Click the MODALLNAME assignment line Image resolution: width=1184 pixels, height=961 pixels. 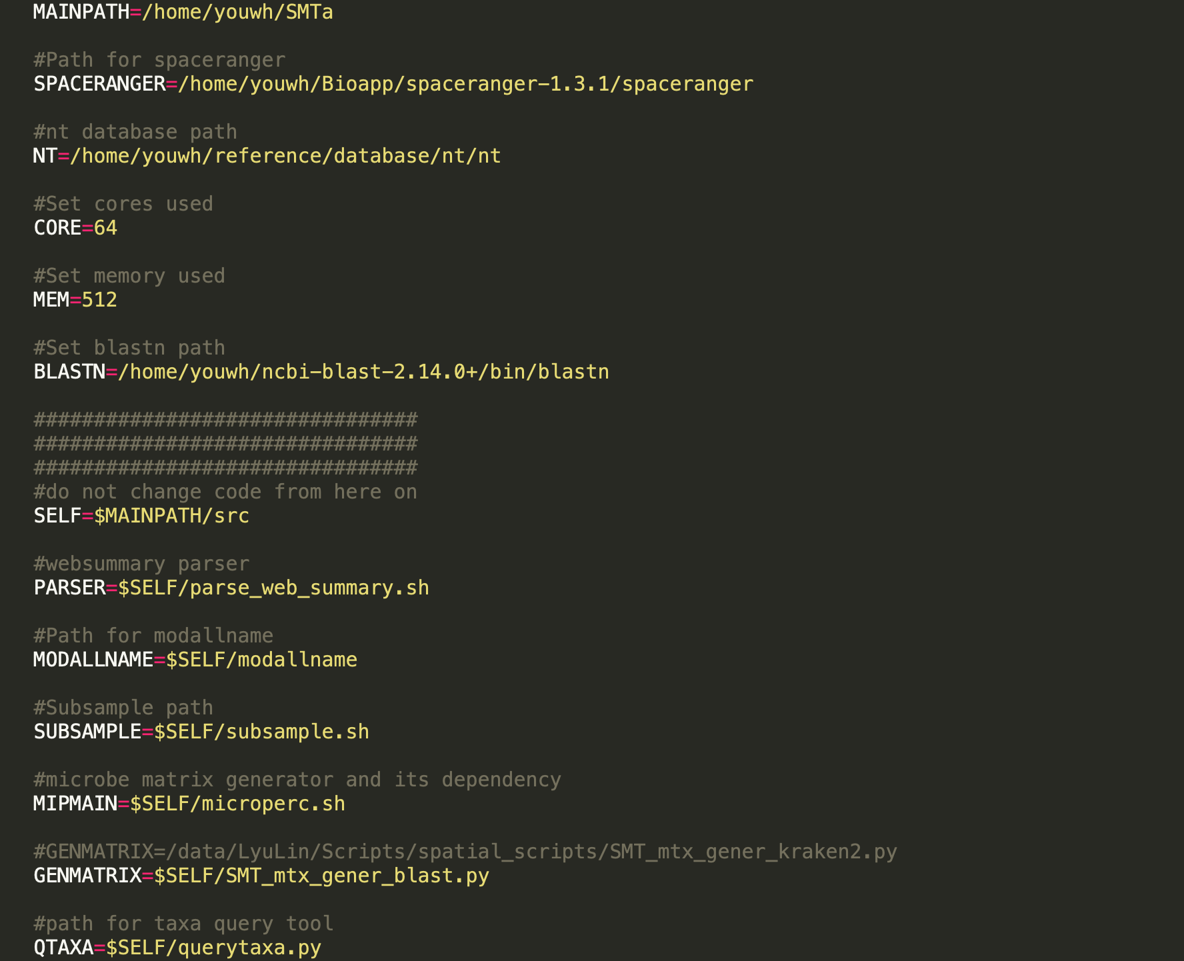tap(195, 659)
